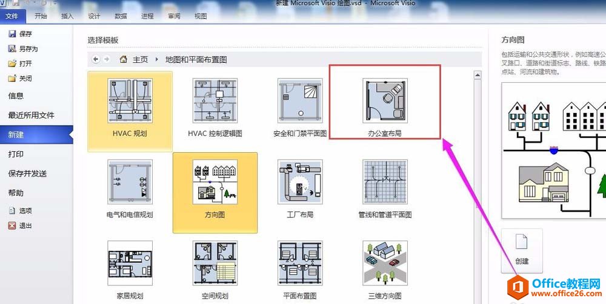Image resolution: width=606 pixels, height=304 pixels.
Task: Pick the 工厂布局 template icon
Action: [300, 182]
